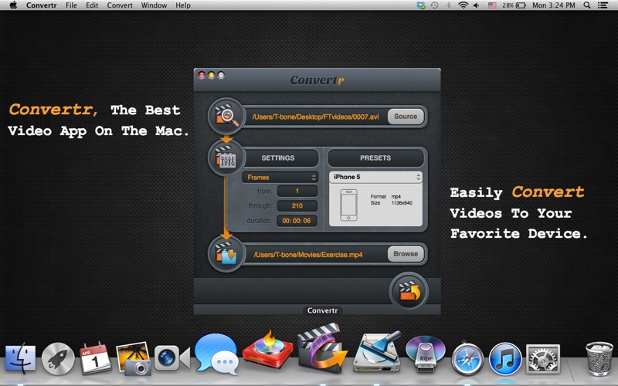Image resolution: width=618 pixels, height=386 pixels.
Task: Expand the iPhone 5 preset dropdown
Action: point(375,177)
